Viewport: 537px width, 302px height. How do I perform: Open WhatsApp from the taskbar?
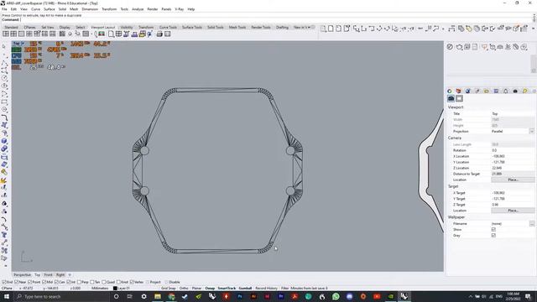[336, 296]
